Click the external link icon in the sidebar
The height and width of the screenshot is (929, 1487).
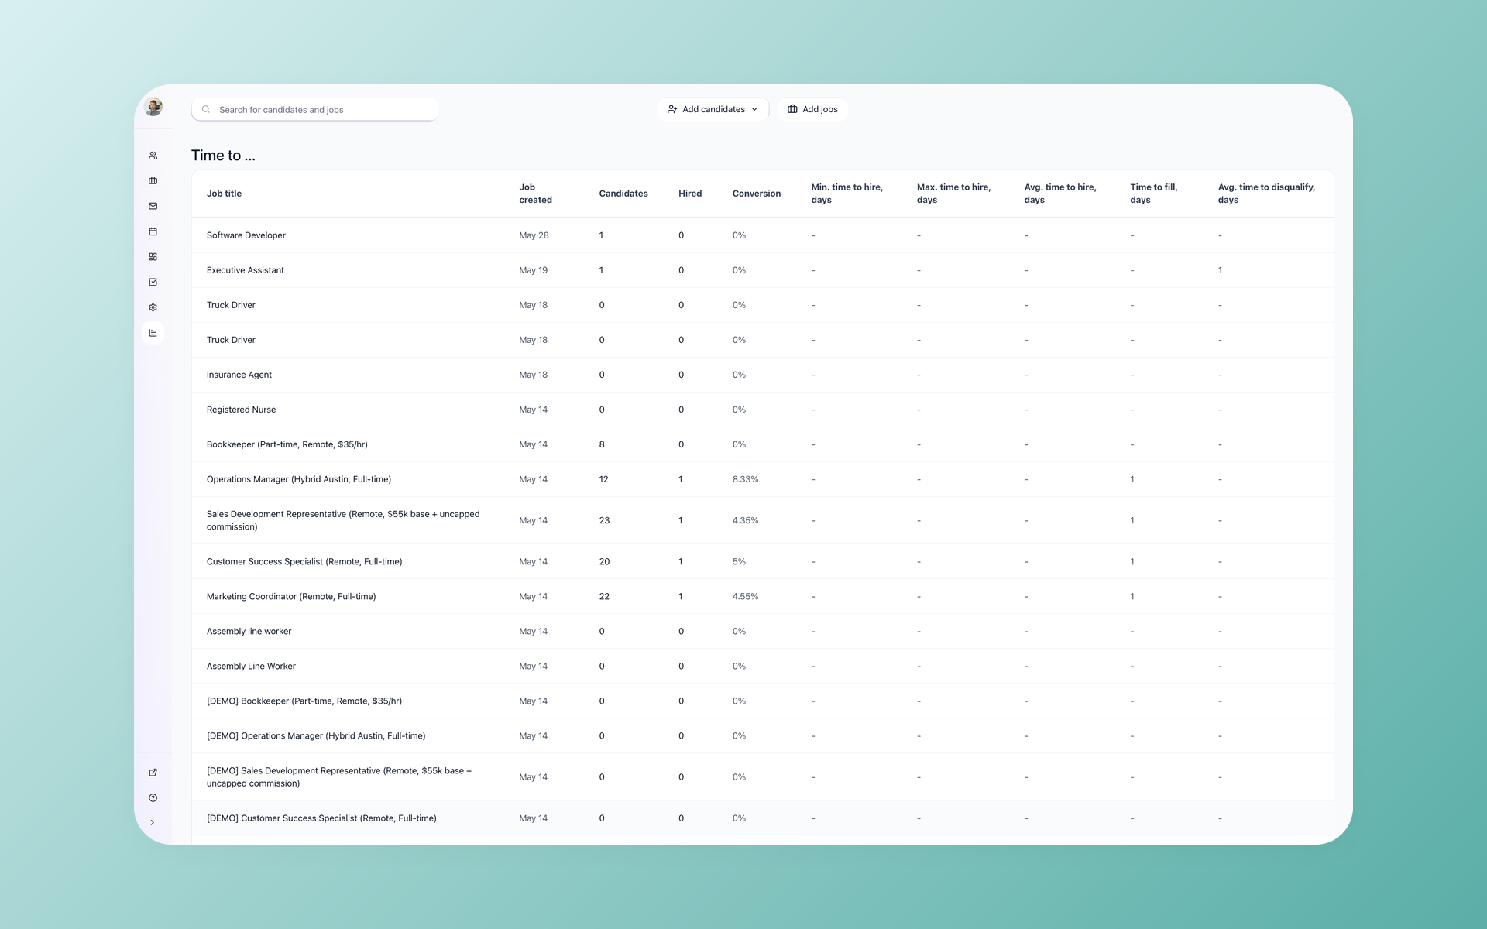pyautogui.click(x=153, y=773)
